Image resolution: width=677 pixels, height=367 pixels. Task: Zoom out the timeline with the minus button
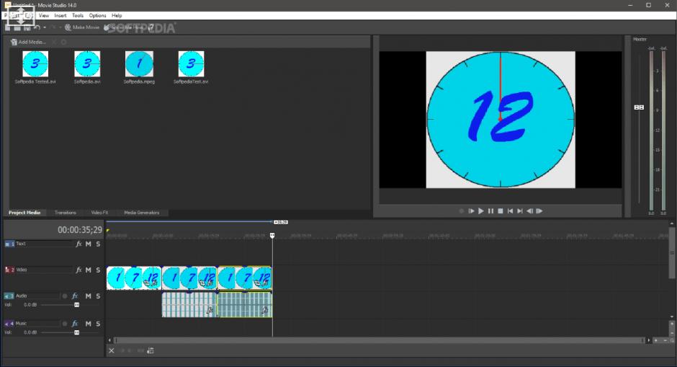click(665, 340)
